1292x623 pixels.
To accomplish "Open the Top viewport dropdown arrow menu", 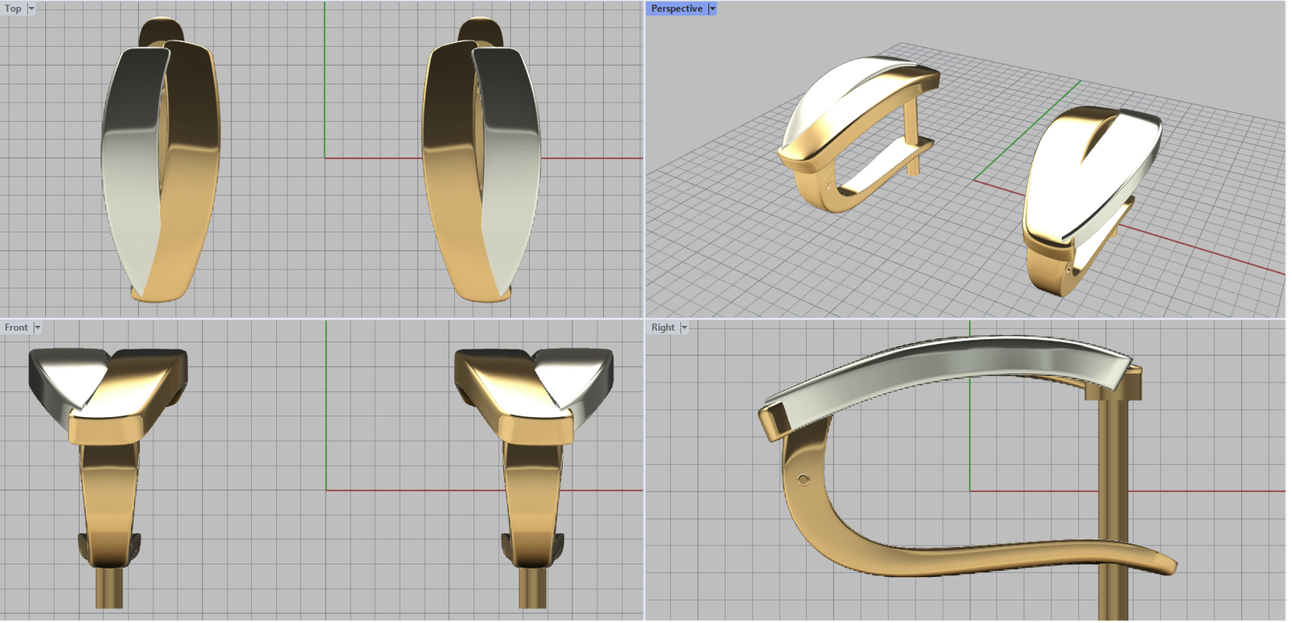I will pos(31,9).
